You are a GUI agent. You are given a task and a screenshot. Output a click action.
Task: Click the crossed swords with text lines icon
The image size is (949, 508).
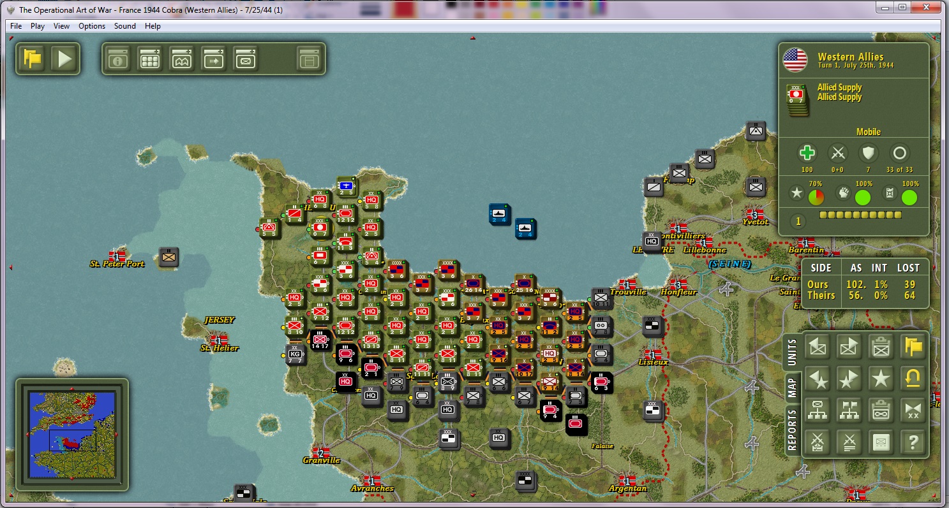coord(849,442)
